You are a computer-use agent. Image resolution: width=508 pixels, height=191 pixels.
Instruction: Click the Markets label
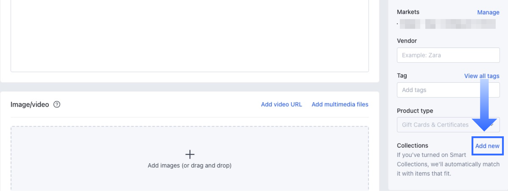408,12
